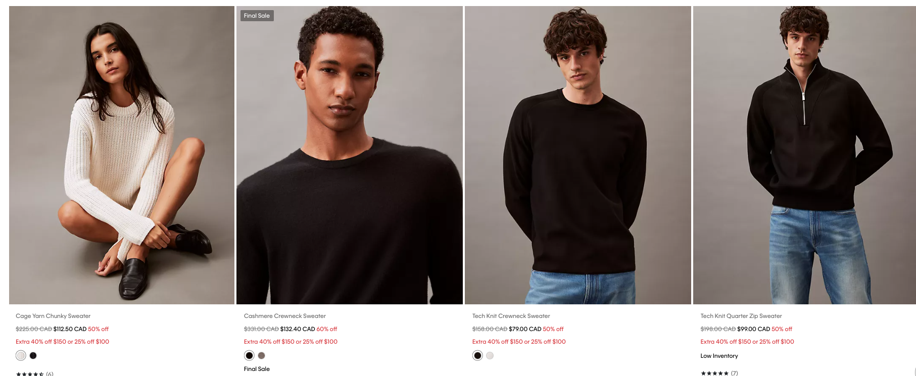916x376 pixels.
Task: Click extra 40% off promo under Quarter Zip
Action: pyautogui.click(x=747, y=342)
